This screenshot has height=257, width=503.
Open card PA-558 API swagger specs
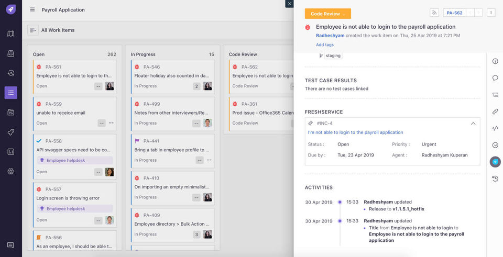tap(75, 157)
